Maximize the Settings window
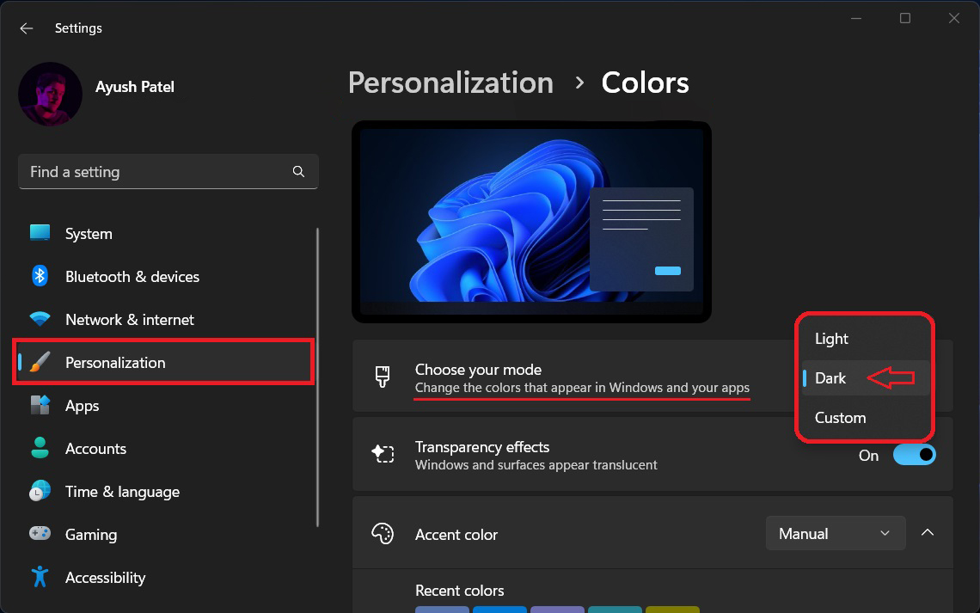This screenshot has height=613, width=980. pos(905,18)
